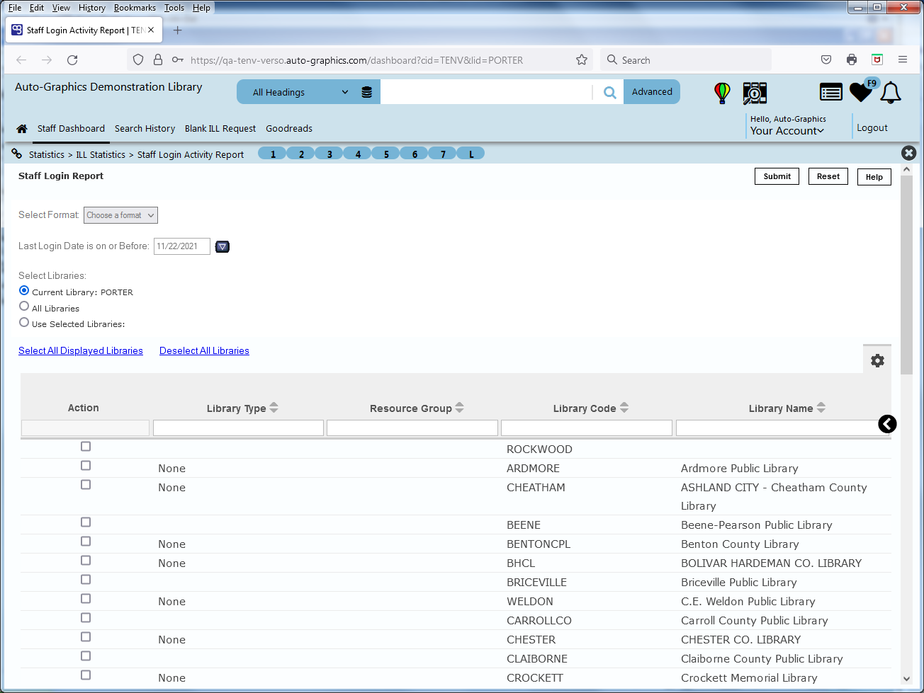
Task: Open the browser hamburger menu
Action: (903, 60)
